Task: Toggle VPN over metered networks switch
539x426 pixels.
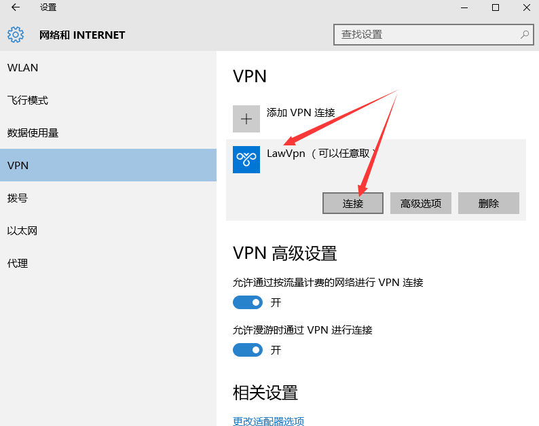Action: [248, 302]
